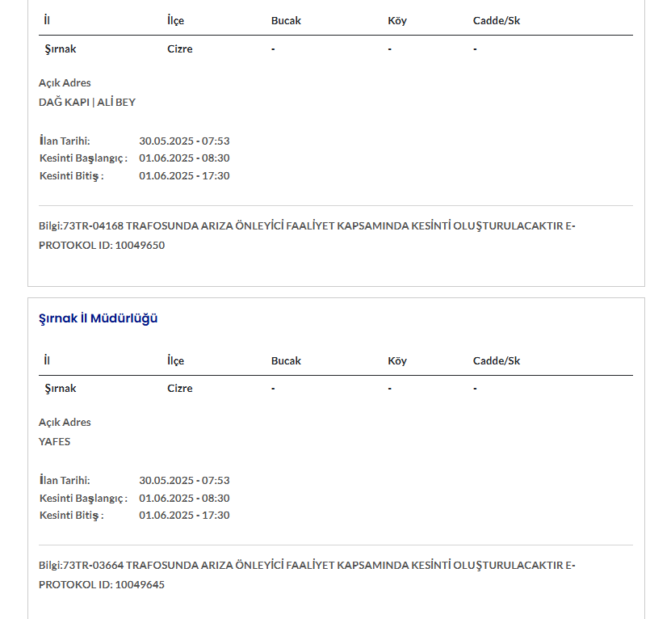This screenshot has height=619, width=671.
Task: Click the İlan Tarihi value in the YAFES card
Action: pyautogui.click(x=184, y=481)
